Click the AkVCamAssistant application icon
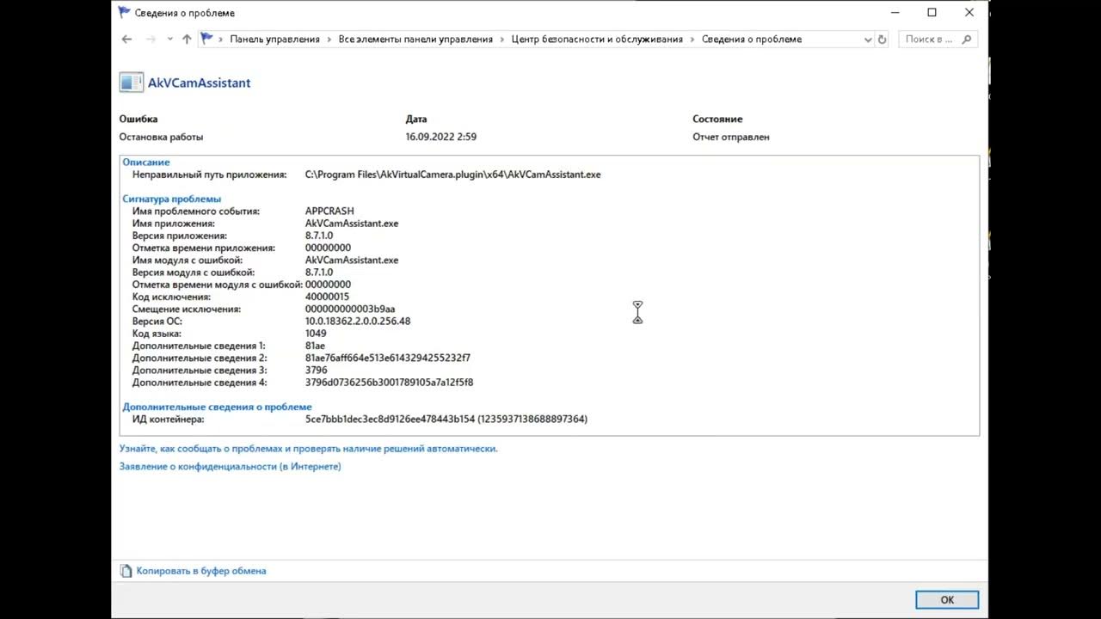The height and width of the screenshot is (619, 1101). (131, 83)
